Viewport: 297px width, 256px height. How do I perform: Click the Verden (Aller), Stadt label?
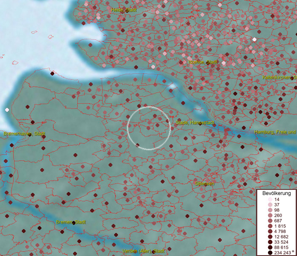[143, 251]
